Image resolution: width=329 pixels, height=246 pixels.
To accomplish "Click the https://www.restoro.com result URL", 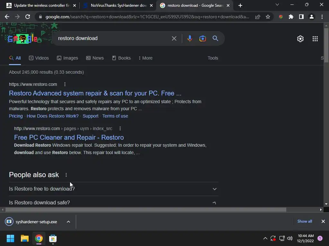I will 33,84.
